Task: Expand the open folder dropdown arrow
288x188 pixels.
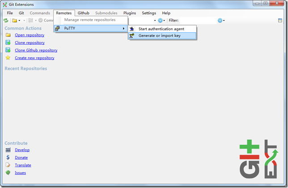Action: pyautogui.click(x=19, y=21)
